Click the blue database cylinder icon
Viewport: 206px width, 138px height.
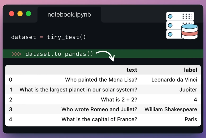pos(189,32)
